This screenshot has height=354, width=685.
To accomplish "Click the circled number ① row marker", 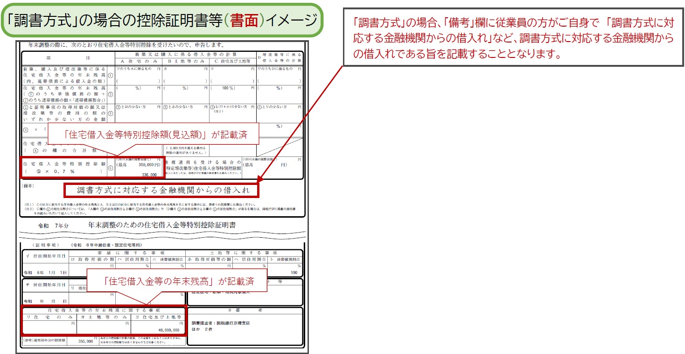I will click(x=111, y=75).
